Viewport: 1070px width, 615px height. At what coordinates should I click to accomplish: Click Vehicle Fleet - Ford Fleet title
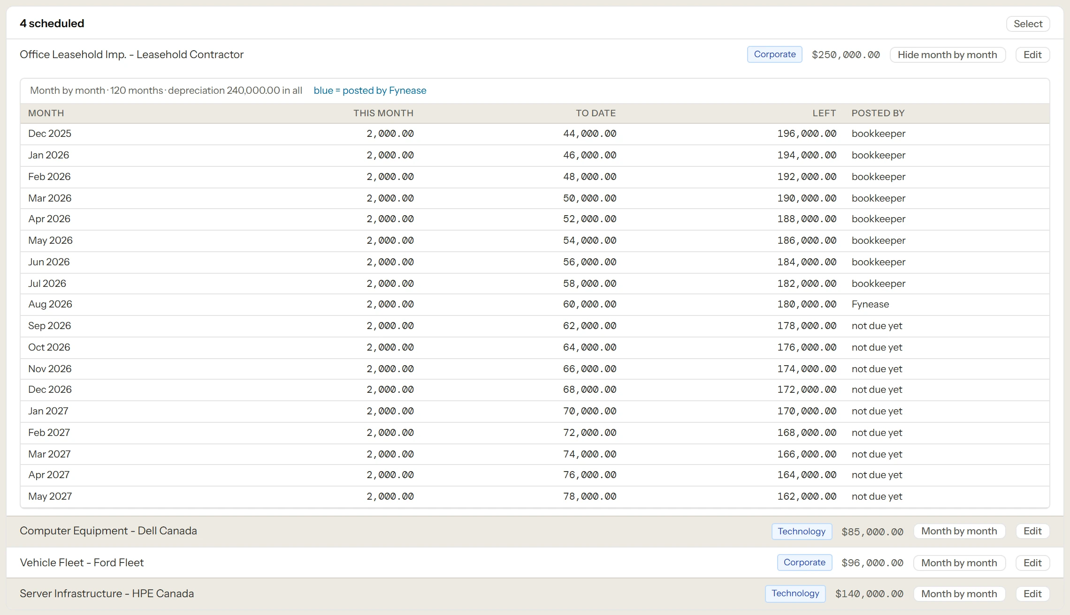[x=82, y=563]
